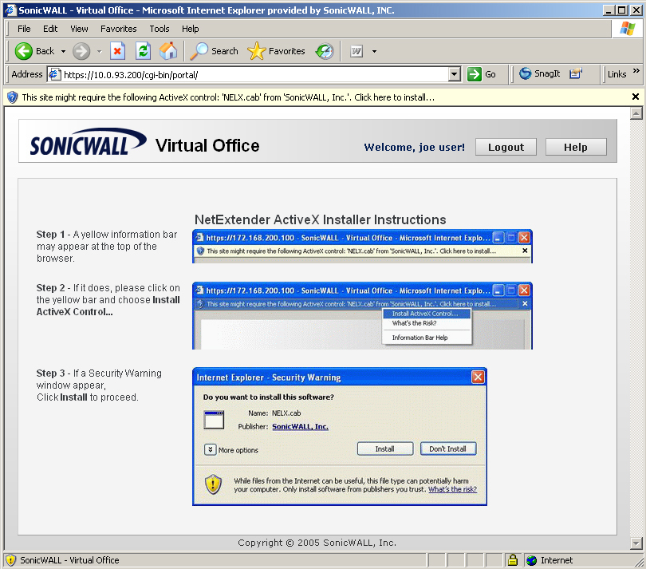
Task: Open the History icon in the toolbar
Action: 325,51
